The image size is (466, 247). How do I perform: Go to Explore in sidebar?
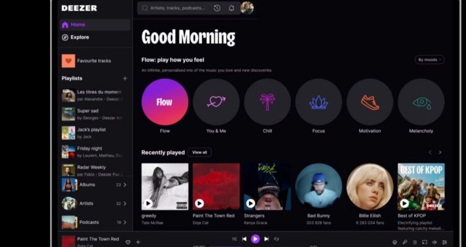[x=95, y=38]
